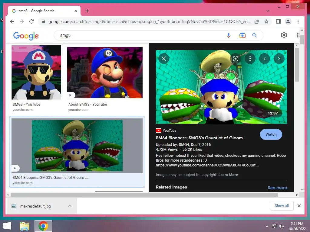Expand the tab search chevron
Image resolution: width=310 pixels, height=232 pixels.
[x=268, y=11]
